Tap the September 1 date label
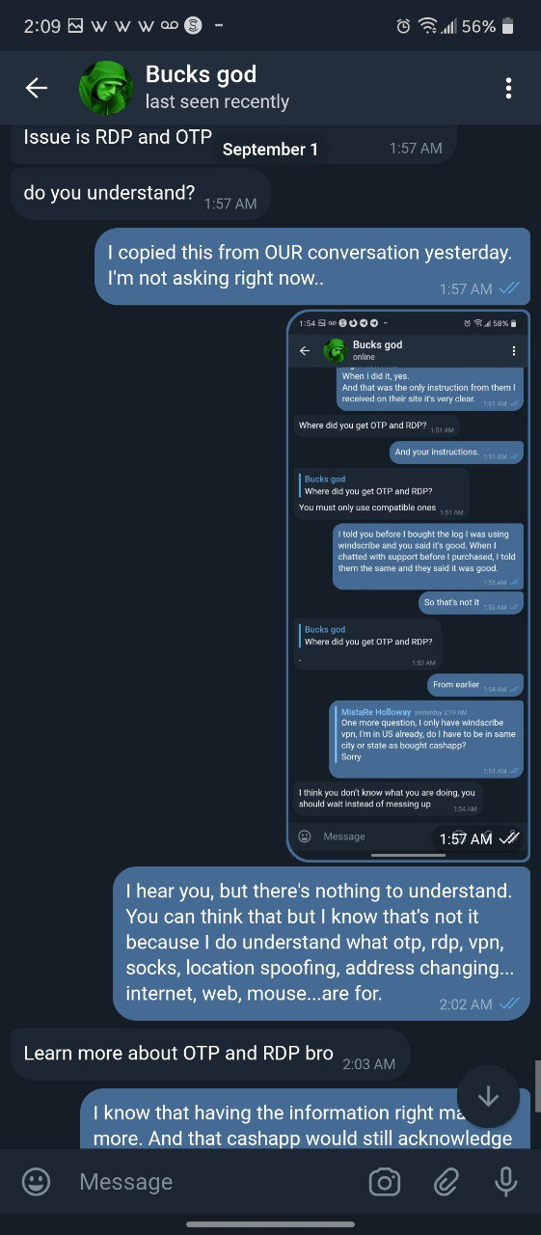Screen dimensions: 541x1235 (x=270, y=150)
